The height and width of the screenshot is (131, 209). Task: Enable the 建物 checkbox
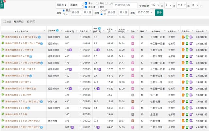pyautogui.click(x=98, y=3)
